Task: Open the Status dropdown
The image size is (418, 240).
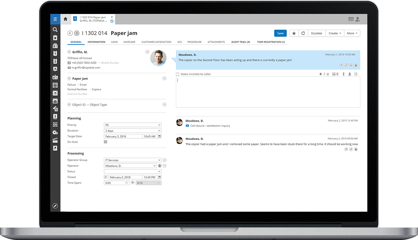Action: 133,171
